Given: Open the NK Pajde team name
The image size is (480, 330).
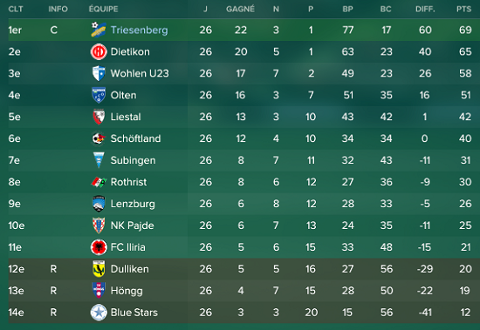Looking at the screenshot, I should click(x=132, y=226).
